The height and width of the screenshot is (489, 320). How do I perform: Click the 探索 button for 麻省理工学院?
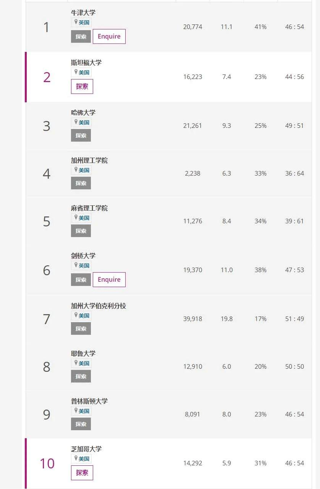tap(81, 231)
